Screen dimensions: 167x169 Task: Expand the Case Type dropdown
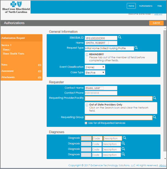(x=95, y=73)
